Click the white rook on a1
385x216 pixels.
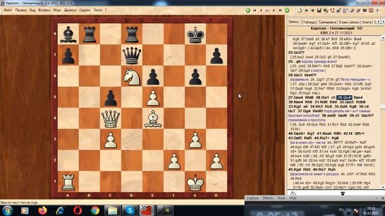click(68, 182)
